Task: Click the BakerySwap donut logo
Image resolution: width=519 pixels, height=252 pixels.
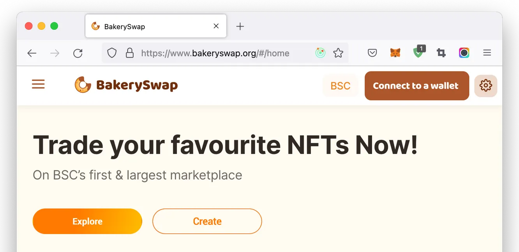Action: click(83, 85)
